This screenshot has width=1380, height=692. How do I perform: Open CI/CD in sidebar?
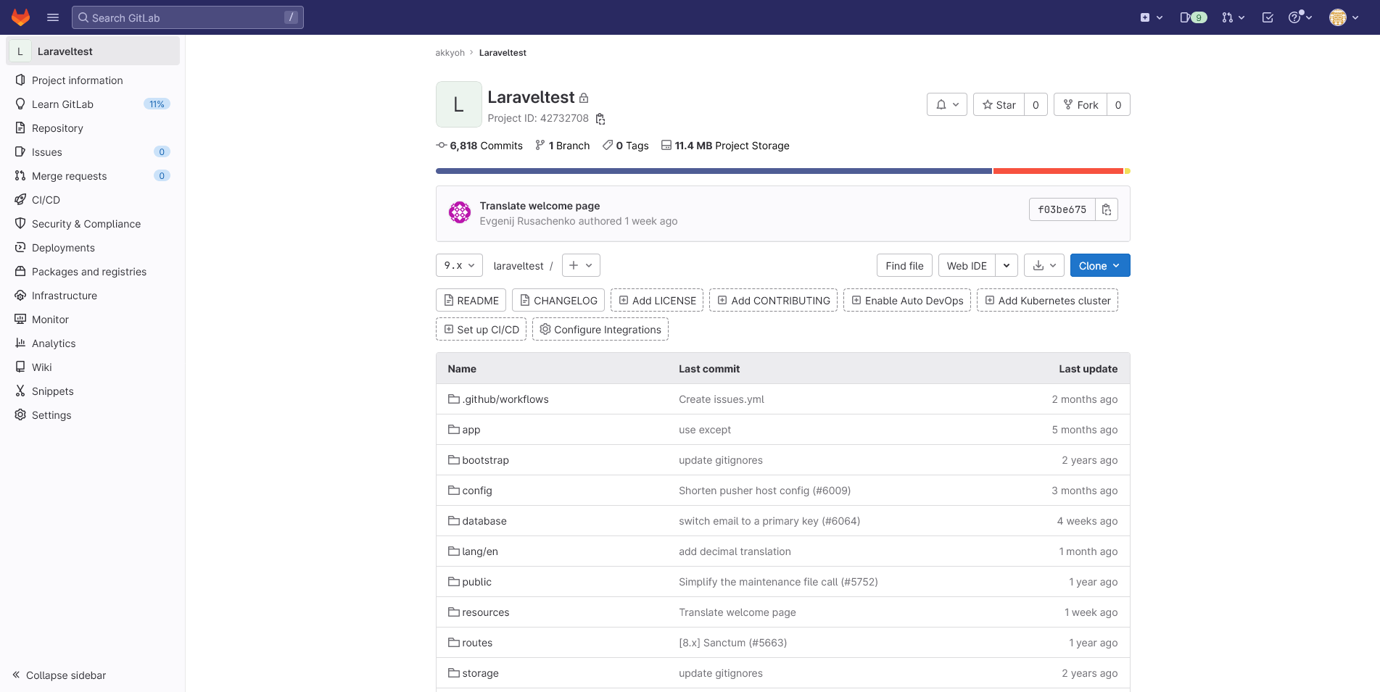(x=93, y=200)
